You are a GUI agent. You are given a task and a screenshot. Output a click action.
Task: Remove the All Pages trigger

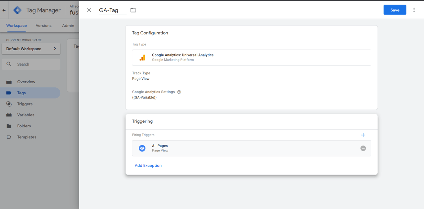click(363, 148)
